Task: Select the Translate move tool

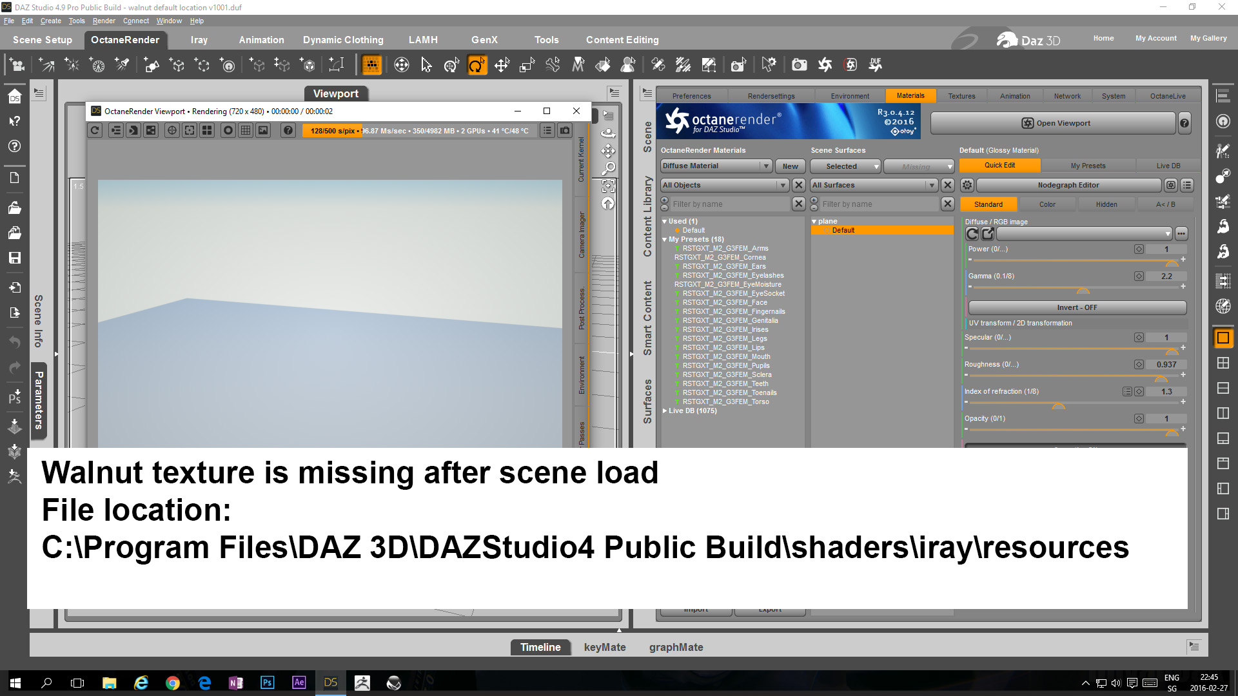Action: (502, 65)
